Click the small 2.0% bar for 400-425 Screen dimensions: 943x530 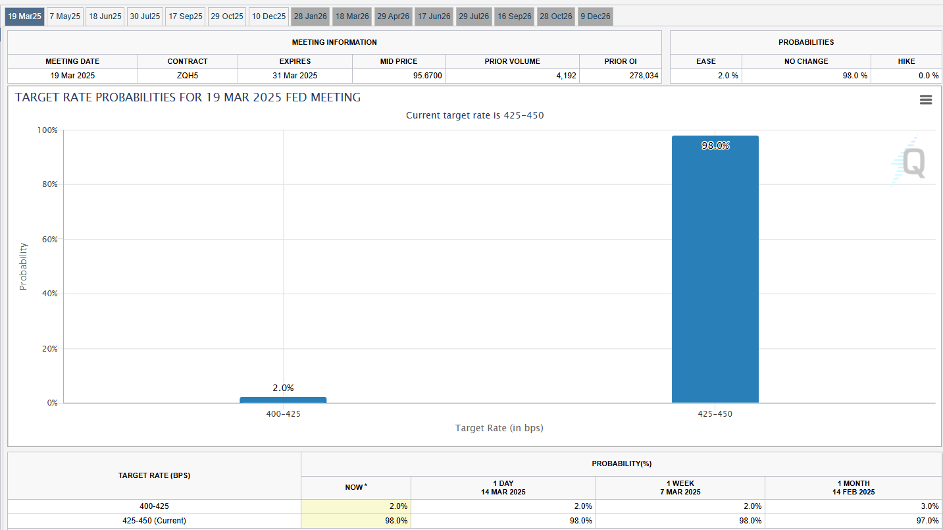tap(283, 400)
